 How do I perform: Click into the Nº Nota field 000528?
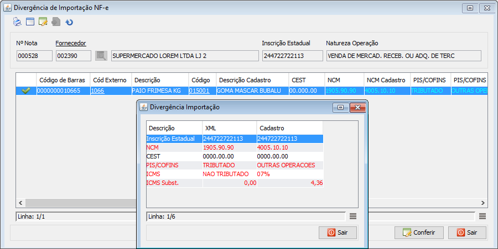pos(34,56)
